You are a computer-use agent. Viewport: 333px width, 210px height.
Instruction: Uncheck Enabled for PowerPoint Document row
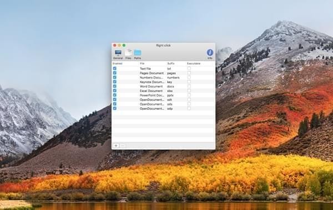pos(115,95)
